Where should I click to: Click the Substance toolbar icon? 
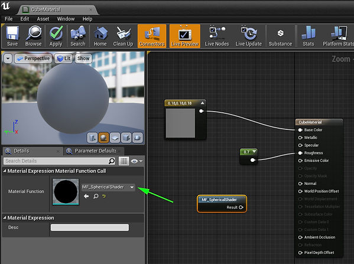(x=280, y=36)
